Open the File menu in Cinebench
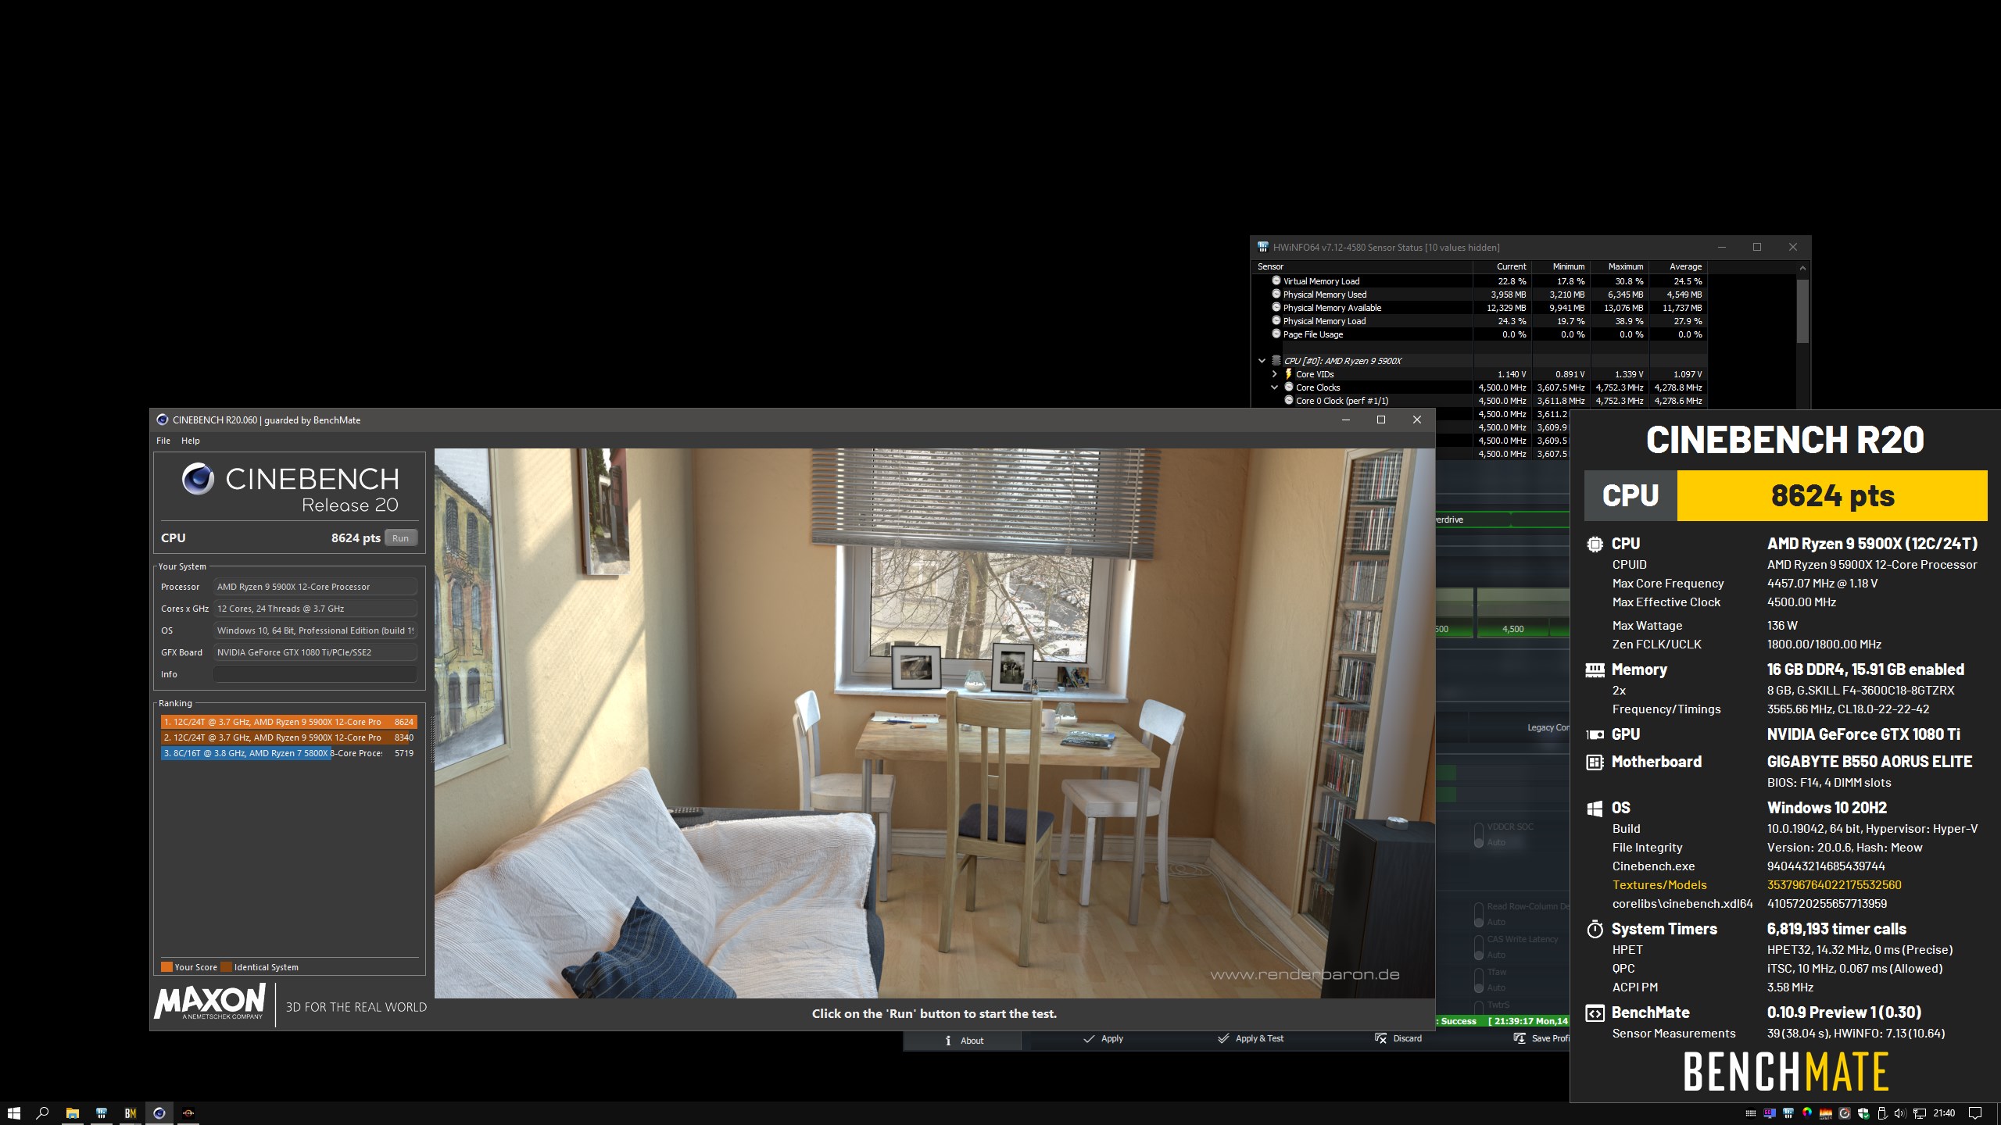This screenshot has width=2001, height=1125. [163, 441]
